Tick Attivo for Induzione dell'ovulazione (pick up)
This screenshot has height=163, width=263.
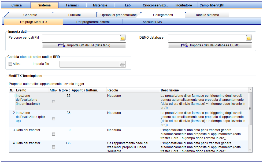click(54, 118)
